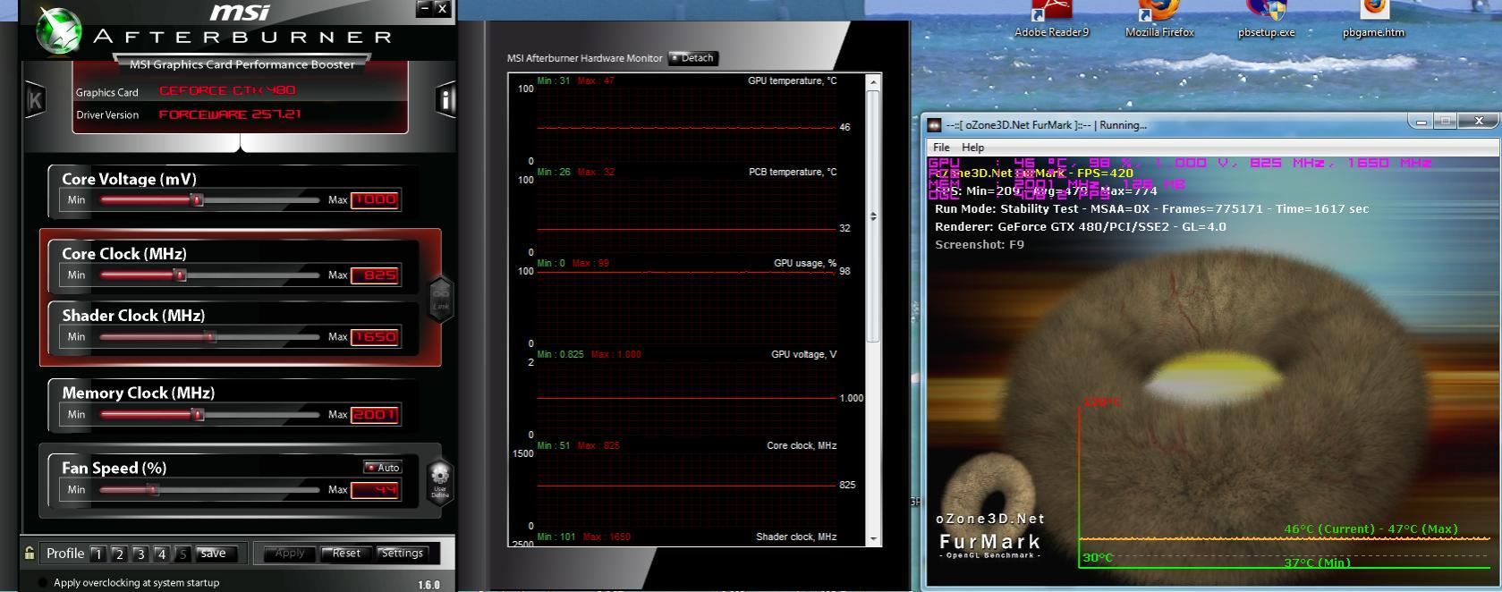Maximize the FurMark window

1445,122
